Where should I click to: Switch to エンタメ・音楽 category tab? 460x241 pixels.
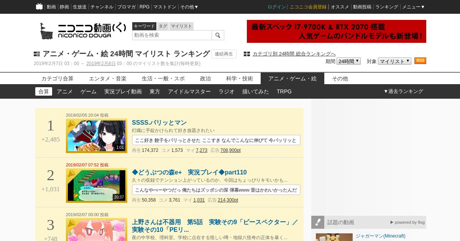tap(108, 78)
